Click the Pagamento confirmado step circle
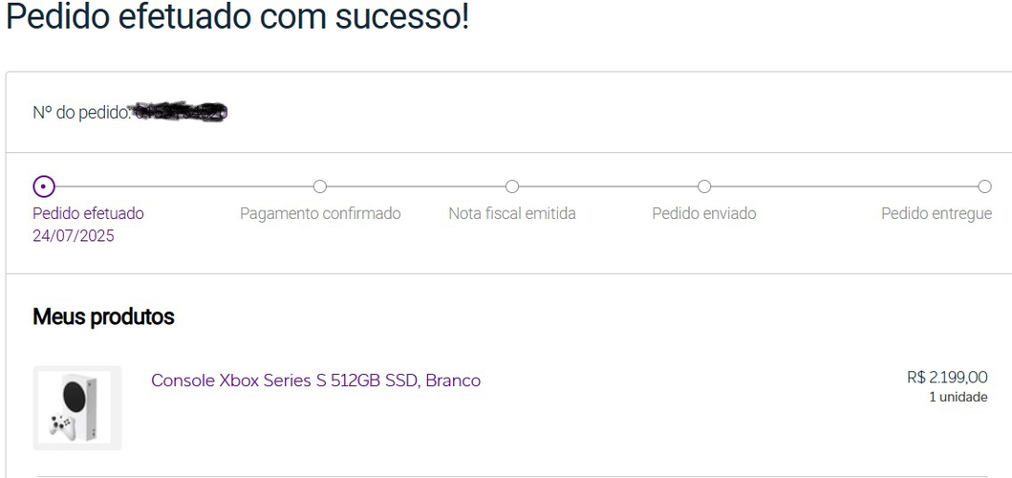 coord(320,185)
